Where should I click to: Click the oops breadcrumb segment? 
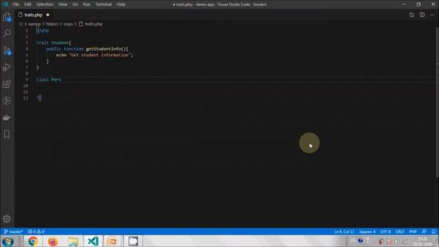pyautogui.click(x=68, y=24)
